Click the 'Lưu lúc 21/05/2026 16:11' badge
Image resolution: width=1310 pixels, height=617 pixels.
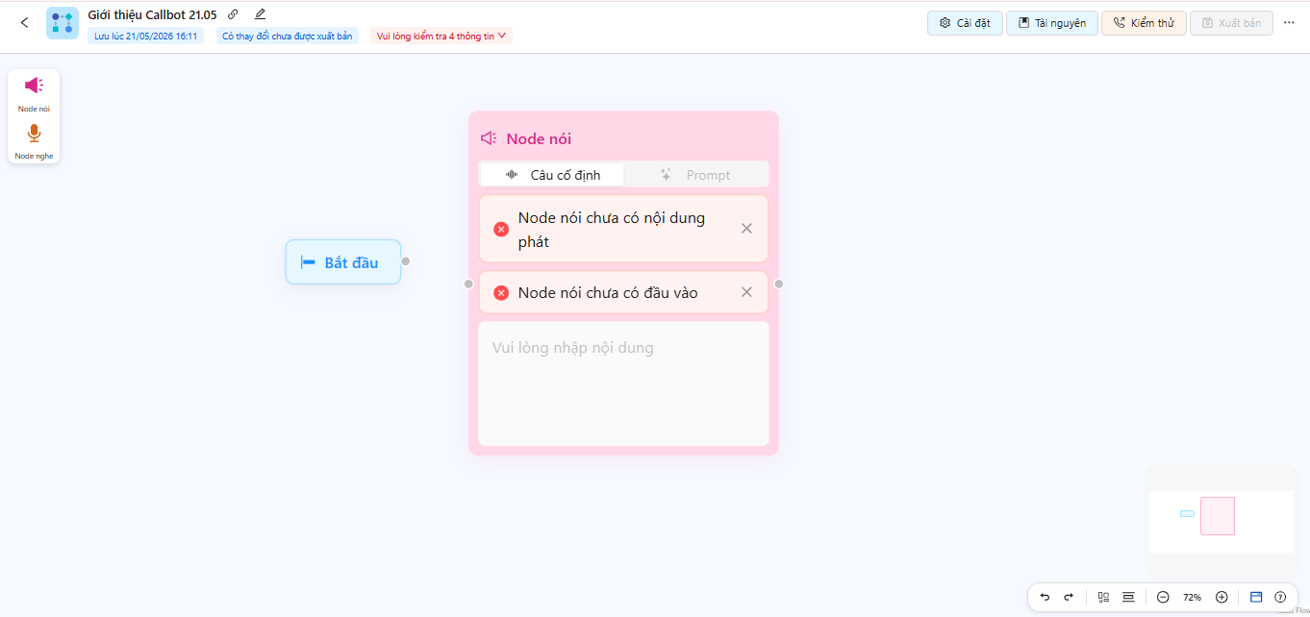tap(146, 36)
